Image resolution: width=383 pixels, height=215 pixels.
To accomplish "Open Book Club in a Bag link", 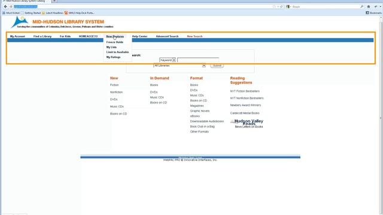I will point(202,127).
